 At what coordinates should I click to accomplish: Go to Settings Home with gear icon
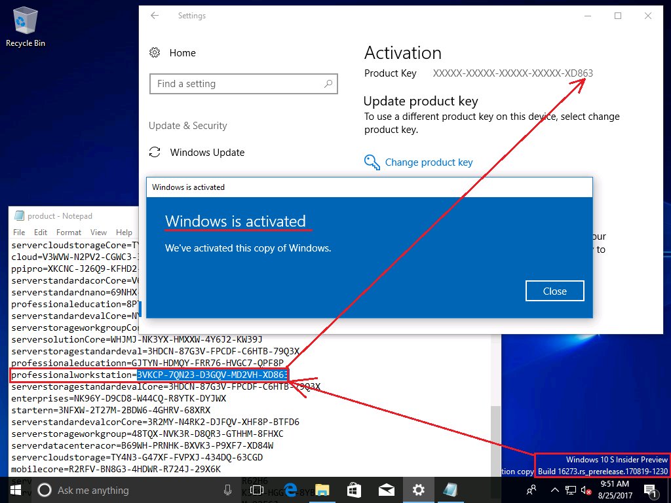click(172, 52)
